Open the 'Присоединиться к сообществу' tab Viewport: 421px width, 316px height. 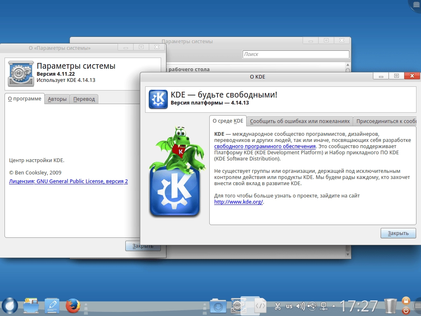click(385, 121)
